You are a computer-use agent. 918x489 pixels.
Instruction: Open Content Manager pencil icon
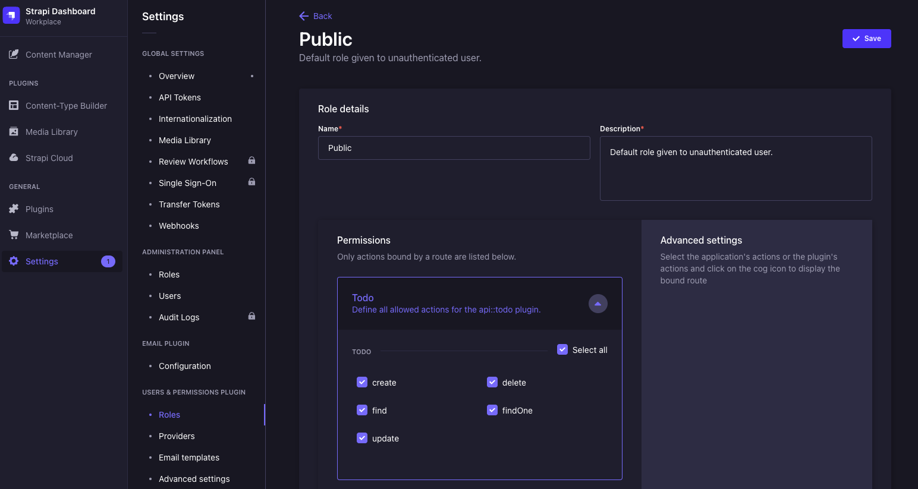pos(14,54)
